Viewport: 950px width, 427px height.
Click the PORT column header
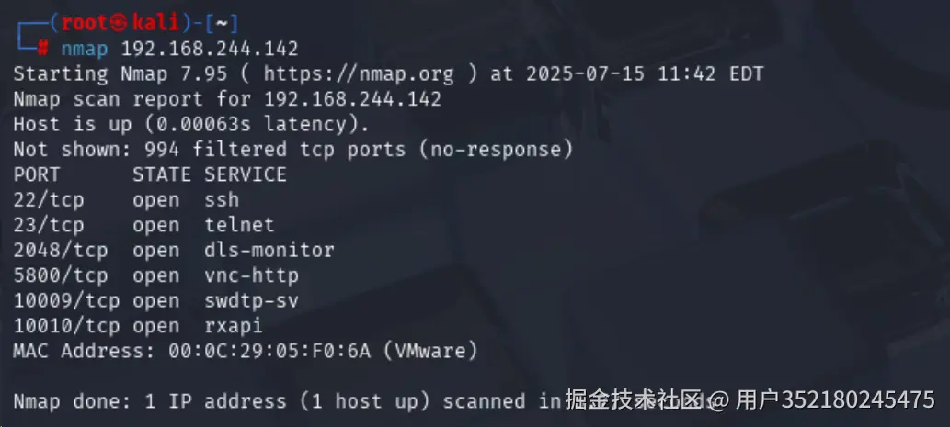click(37, 174)
